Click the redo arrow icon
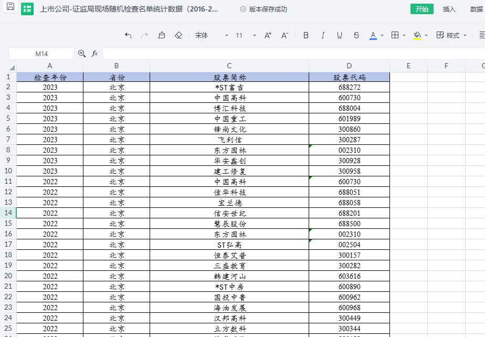 click(x=145, y=35)
